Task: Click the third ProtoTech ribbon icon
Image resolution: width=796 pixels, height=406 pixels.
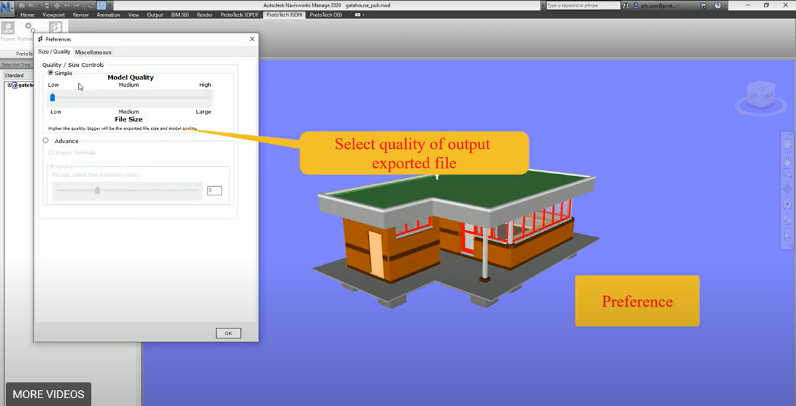Action: 56,28
